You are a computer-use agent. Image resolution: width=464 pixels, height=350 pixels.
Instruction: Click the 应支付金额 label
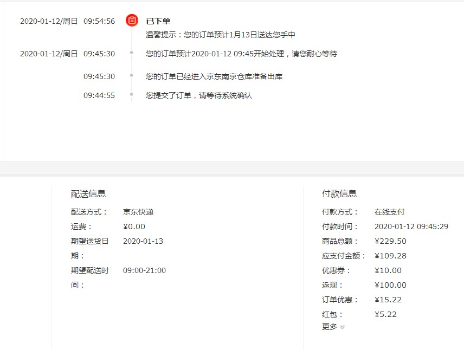[x=344, y=256]
